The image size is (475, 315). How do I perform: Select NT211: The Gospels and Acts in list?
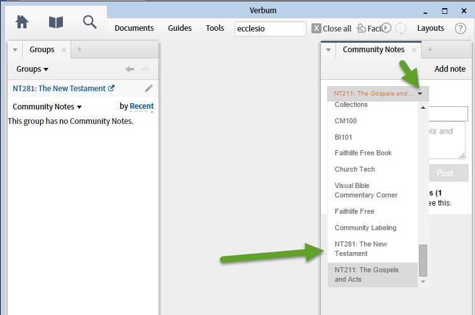(372, 275)
